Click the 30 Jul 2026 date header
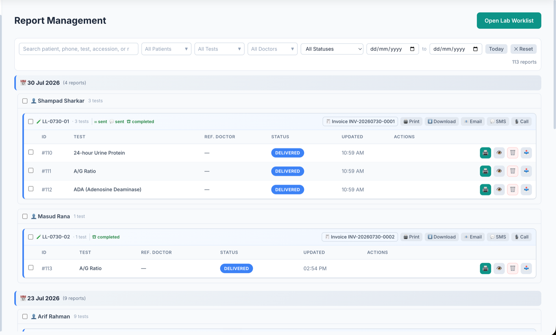The width and height of the screenshot is (556, 335). point(278,83)
